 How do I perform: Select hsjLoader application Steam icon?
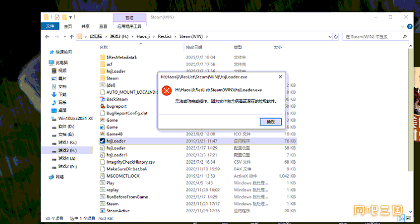[x=102, y=141]
